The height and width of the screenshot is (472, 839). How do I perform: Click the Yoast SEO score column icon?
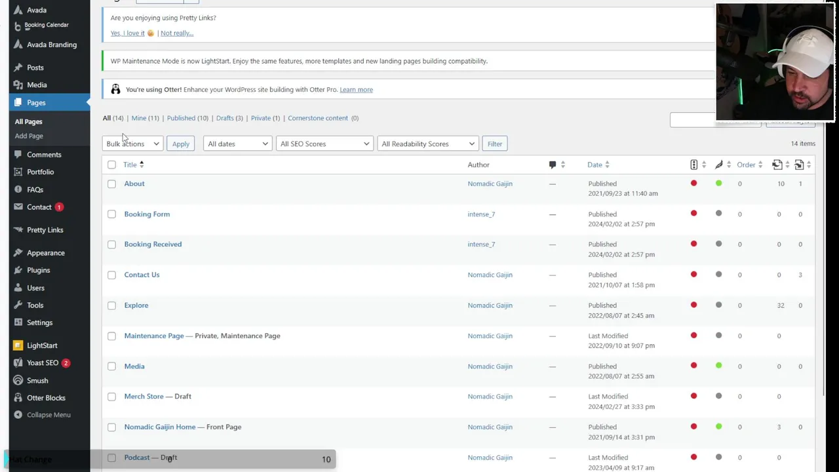(x=693, y=165)
